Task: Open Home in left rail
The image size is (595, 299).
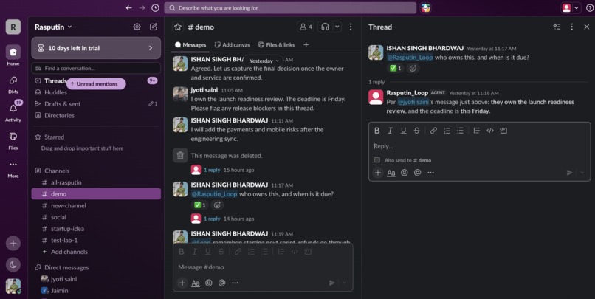Action: point(13,55)
